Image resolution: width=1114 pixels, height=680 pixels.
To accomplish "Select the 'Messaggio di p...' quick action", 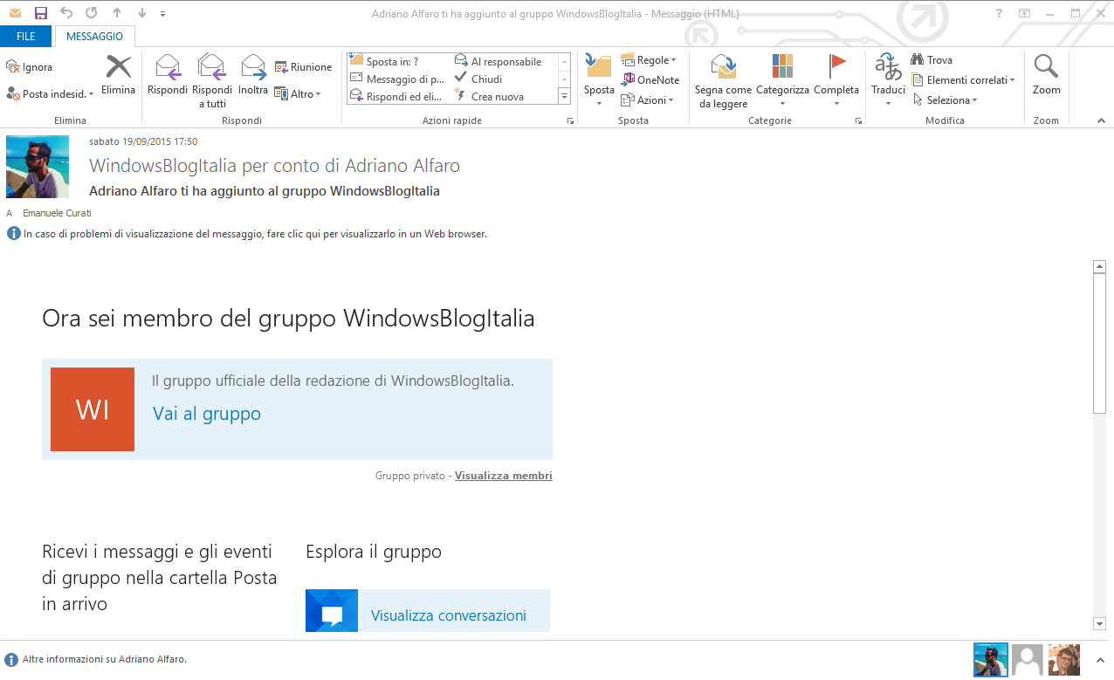I will pyautogui.click(x=396, y=79).
